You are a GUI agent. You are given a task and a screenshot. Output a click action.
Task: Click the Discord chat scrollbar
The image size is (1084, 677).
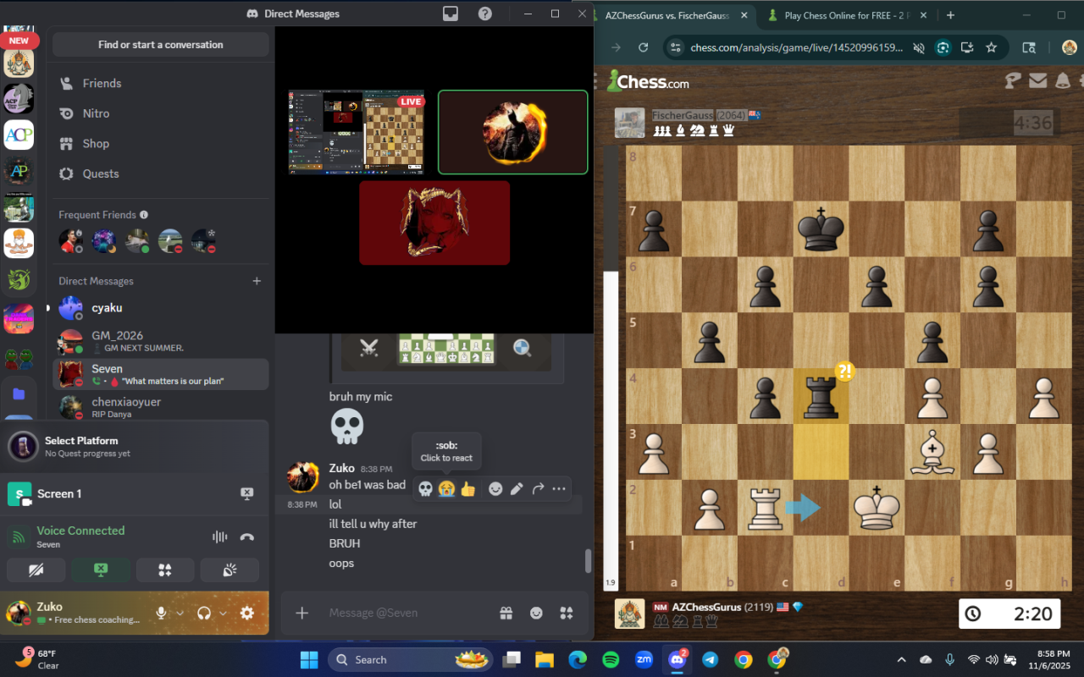point(588,560)
